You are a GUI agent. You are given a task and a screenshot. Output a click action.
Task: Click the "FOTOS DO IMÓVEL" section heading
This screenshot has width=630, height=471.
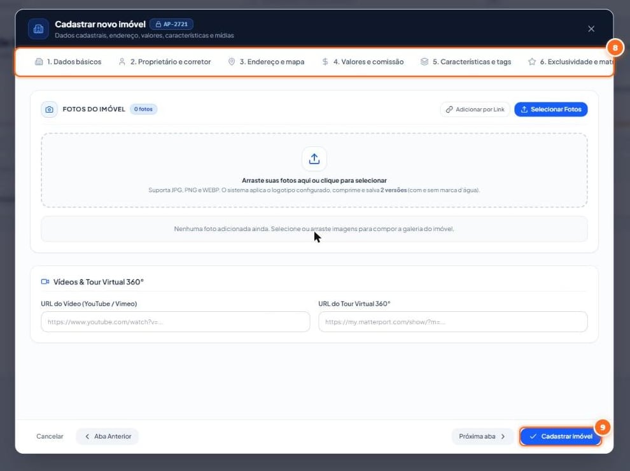pyautogui.click(x=94, y=109)
